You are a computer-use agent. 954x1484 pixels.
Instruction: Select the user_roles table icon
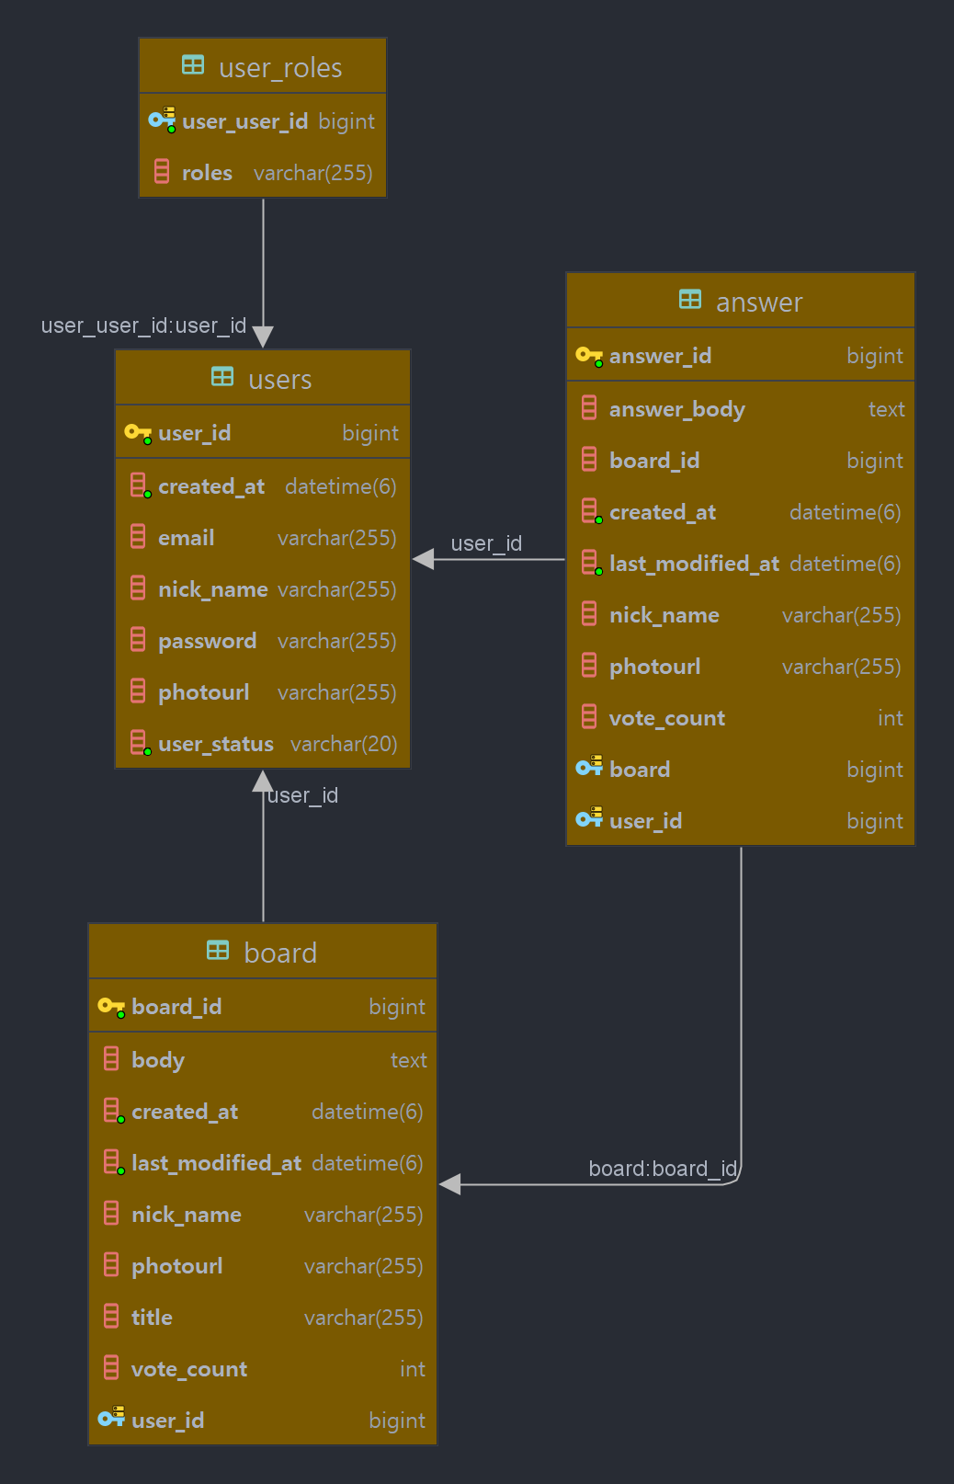(193, 64)
